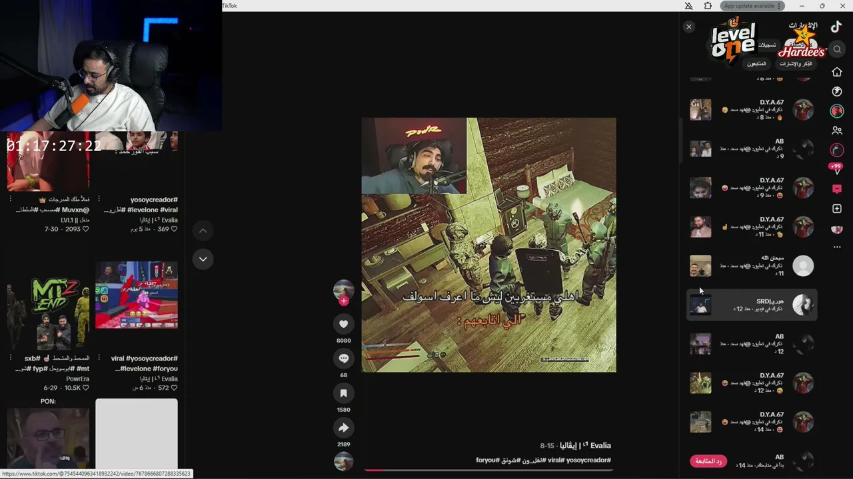
Task: Save the video with the bookmark icon
Action: pos(343,393)
